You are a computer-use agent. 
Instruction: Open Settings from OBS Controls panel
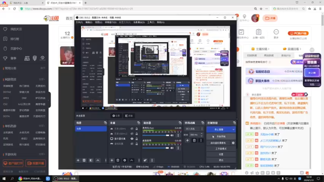[x=221, y=154]
